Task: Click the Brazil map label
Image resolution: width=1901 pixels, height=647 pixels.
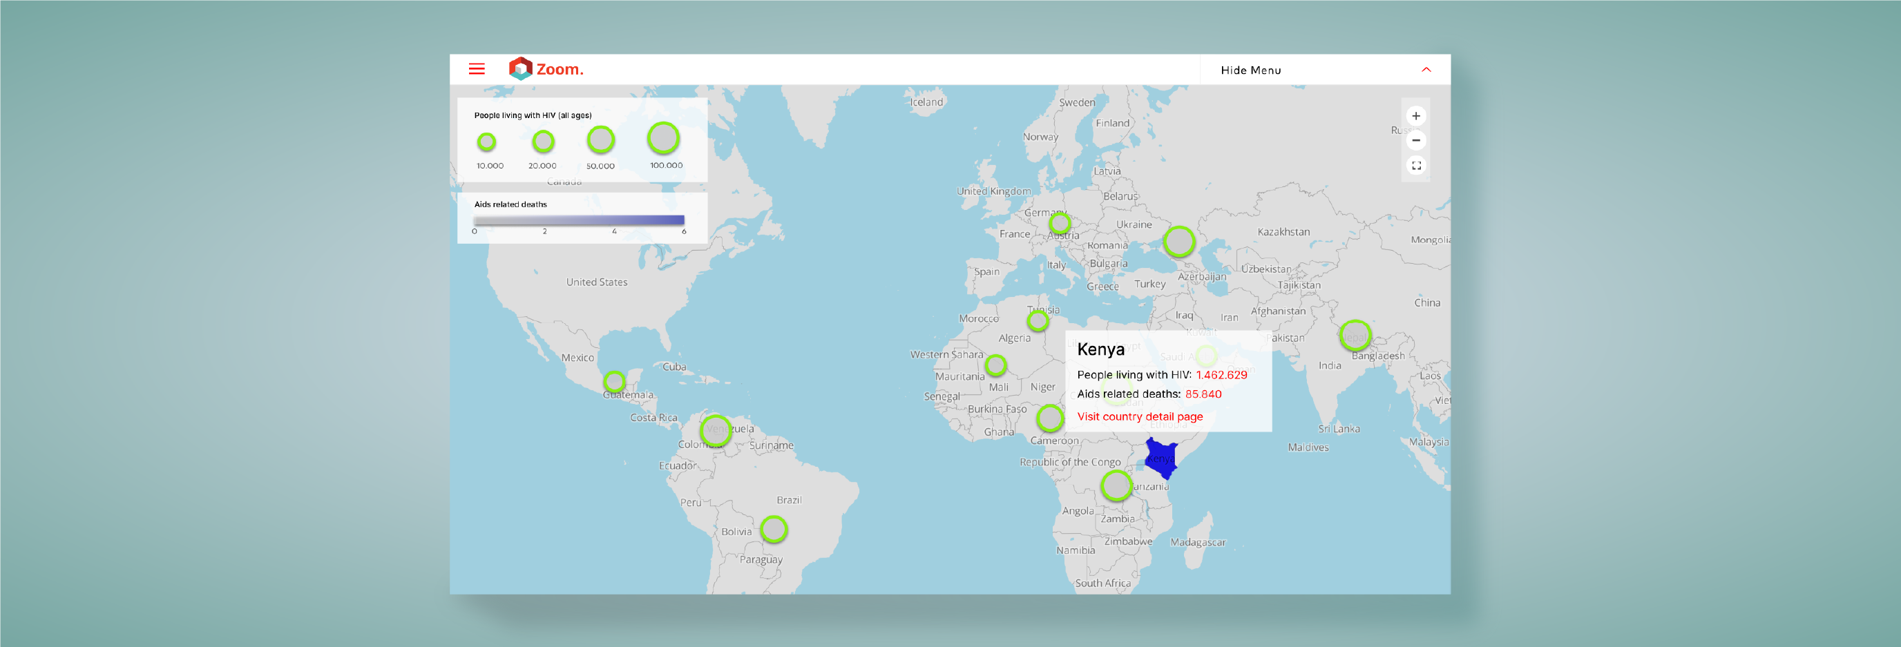Action: point(789,499)
